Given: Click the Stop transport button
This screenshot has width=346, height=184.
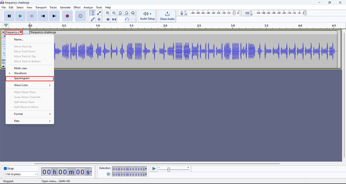Looking at the screenshot, I should tap(32, 16).
